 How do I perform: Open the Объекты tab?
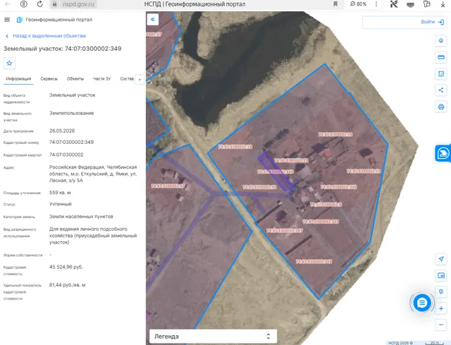(x=75, y=78)
